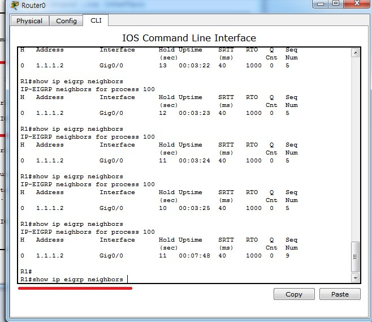Click the scrollbar up arrow

coord(355,53)
